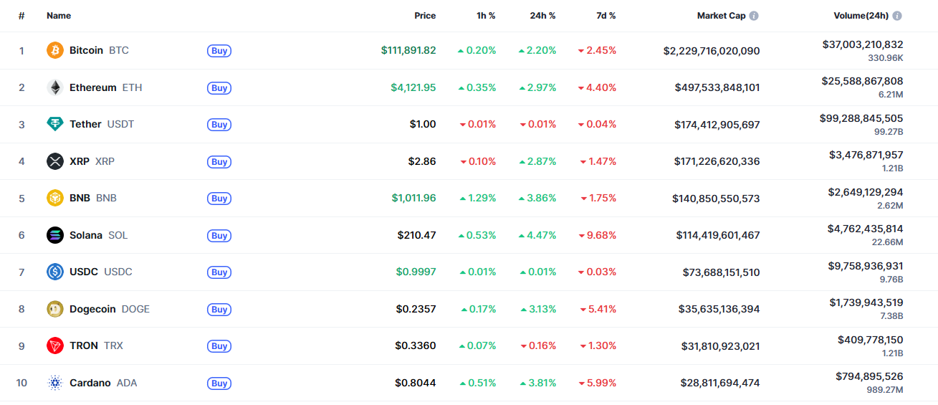Click the TRON logo icon
This screenshot has width=938, height=405.
coord(55,346)
